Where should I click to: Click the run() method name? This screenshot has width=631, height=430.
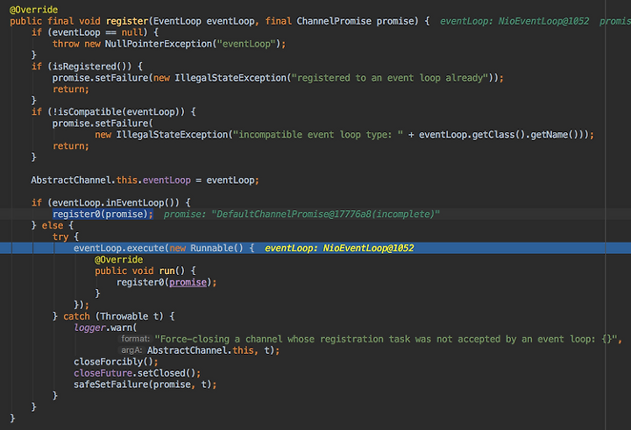click(167, 271)
